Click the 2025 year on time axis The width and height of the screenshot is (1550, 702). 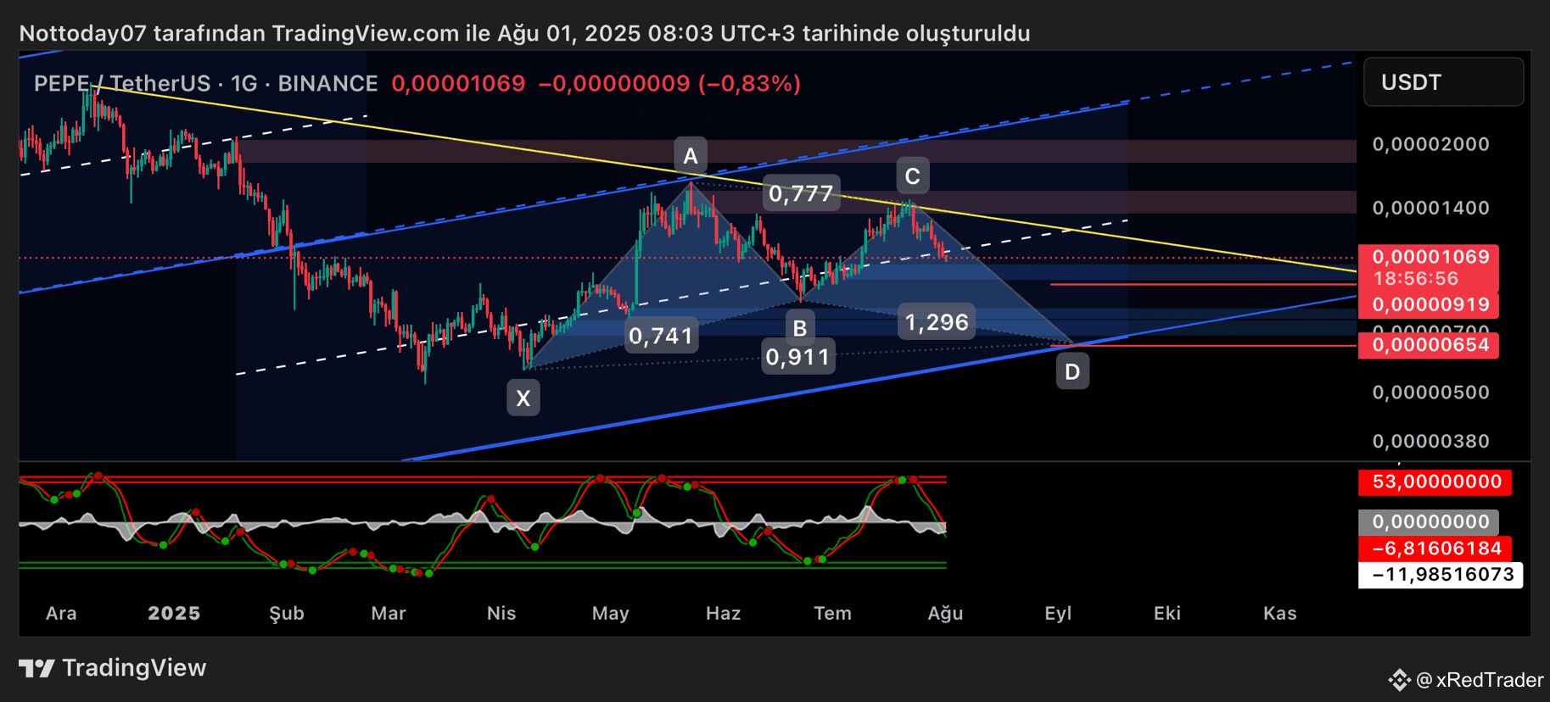[x=174, y=613]
